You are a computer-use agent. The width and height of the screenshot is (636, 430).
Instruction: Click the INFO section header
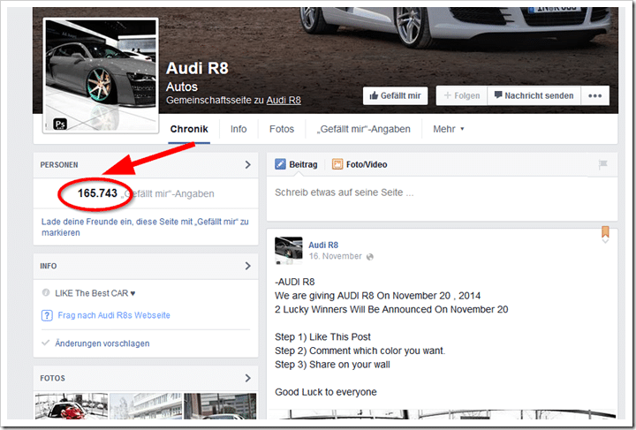(x=49, y=267)
